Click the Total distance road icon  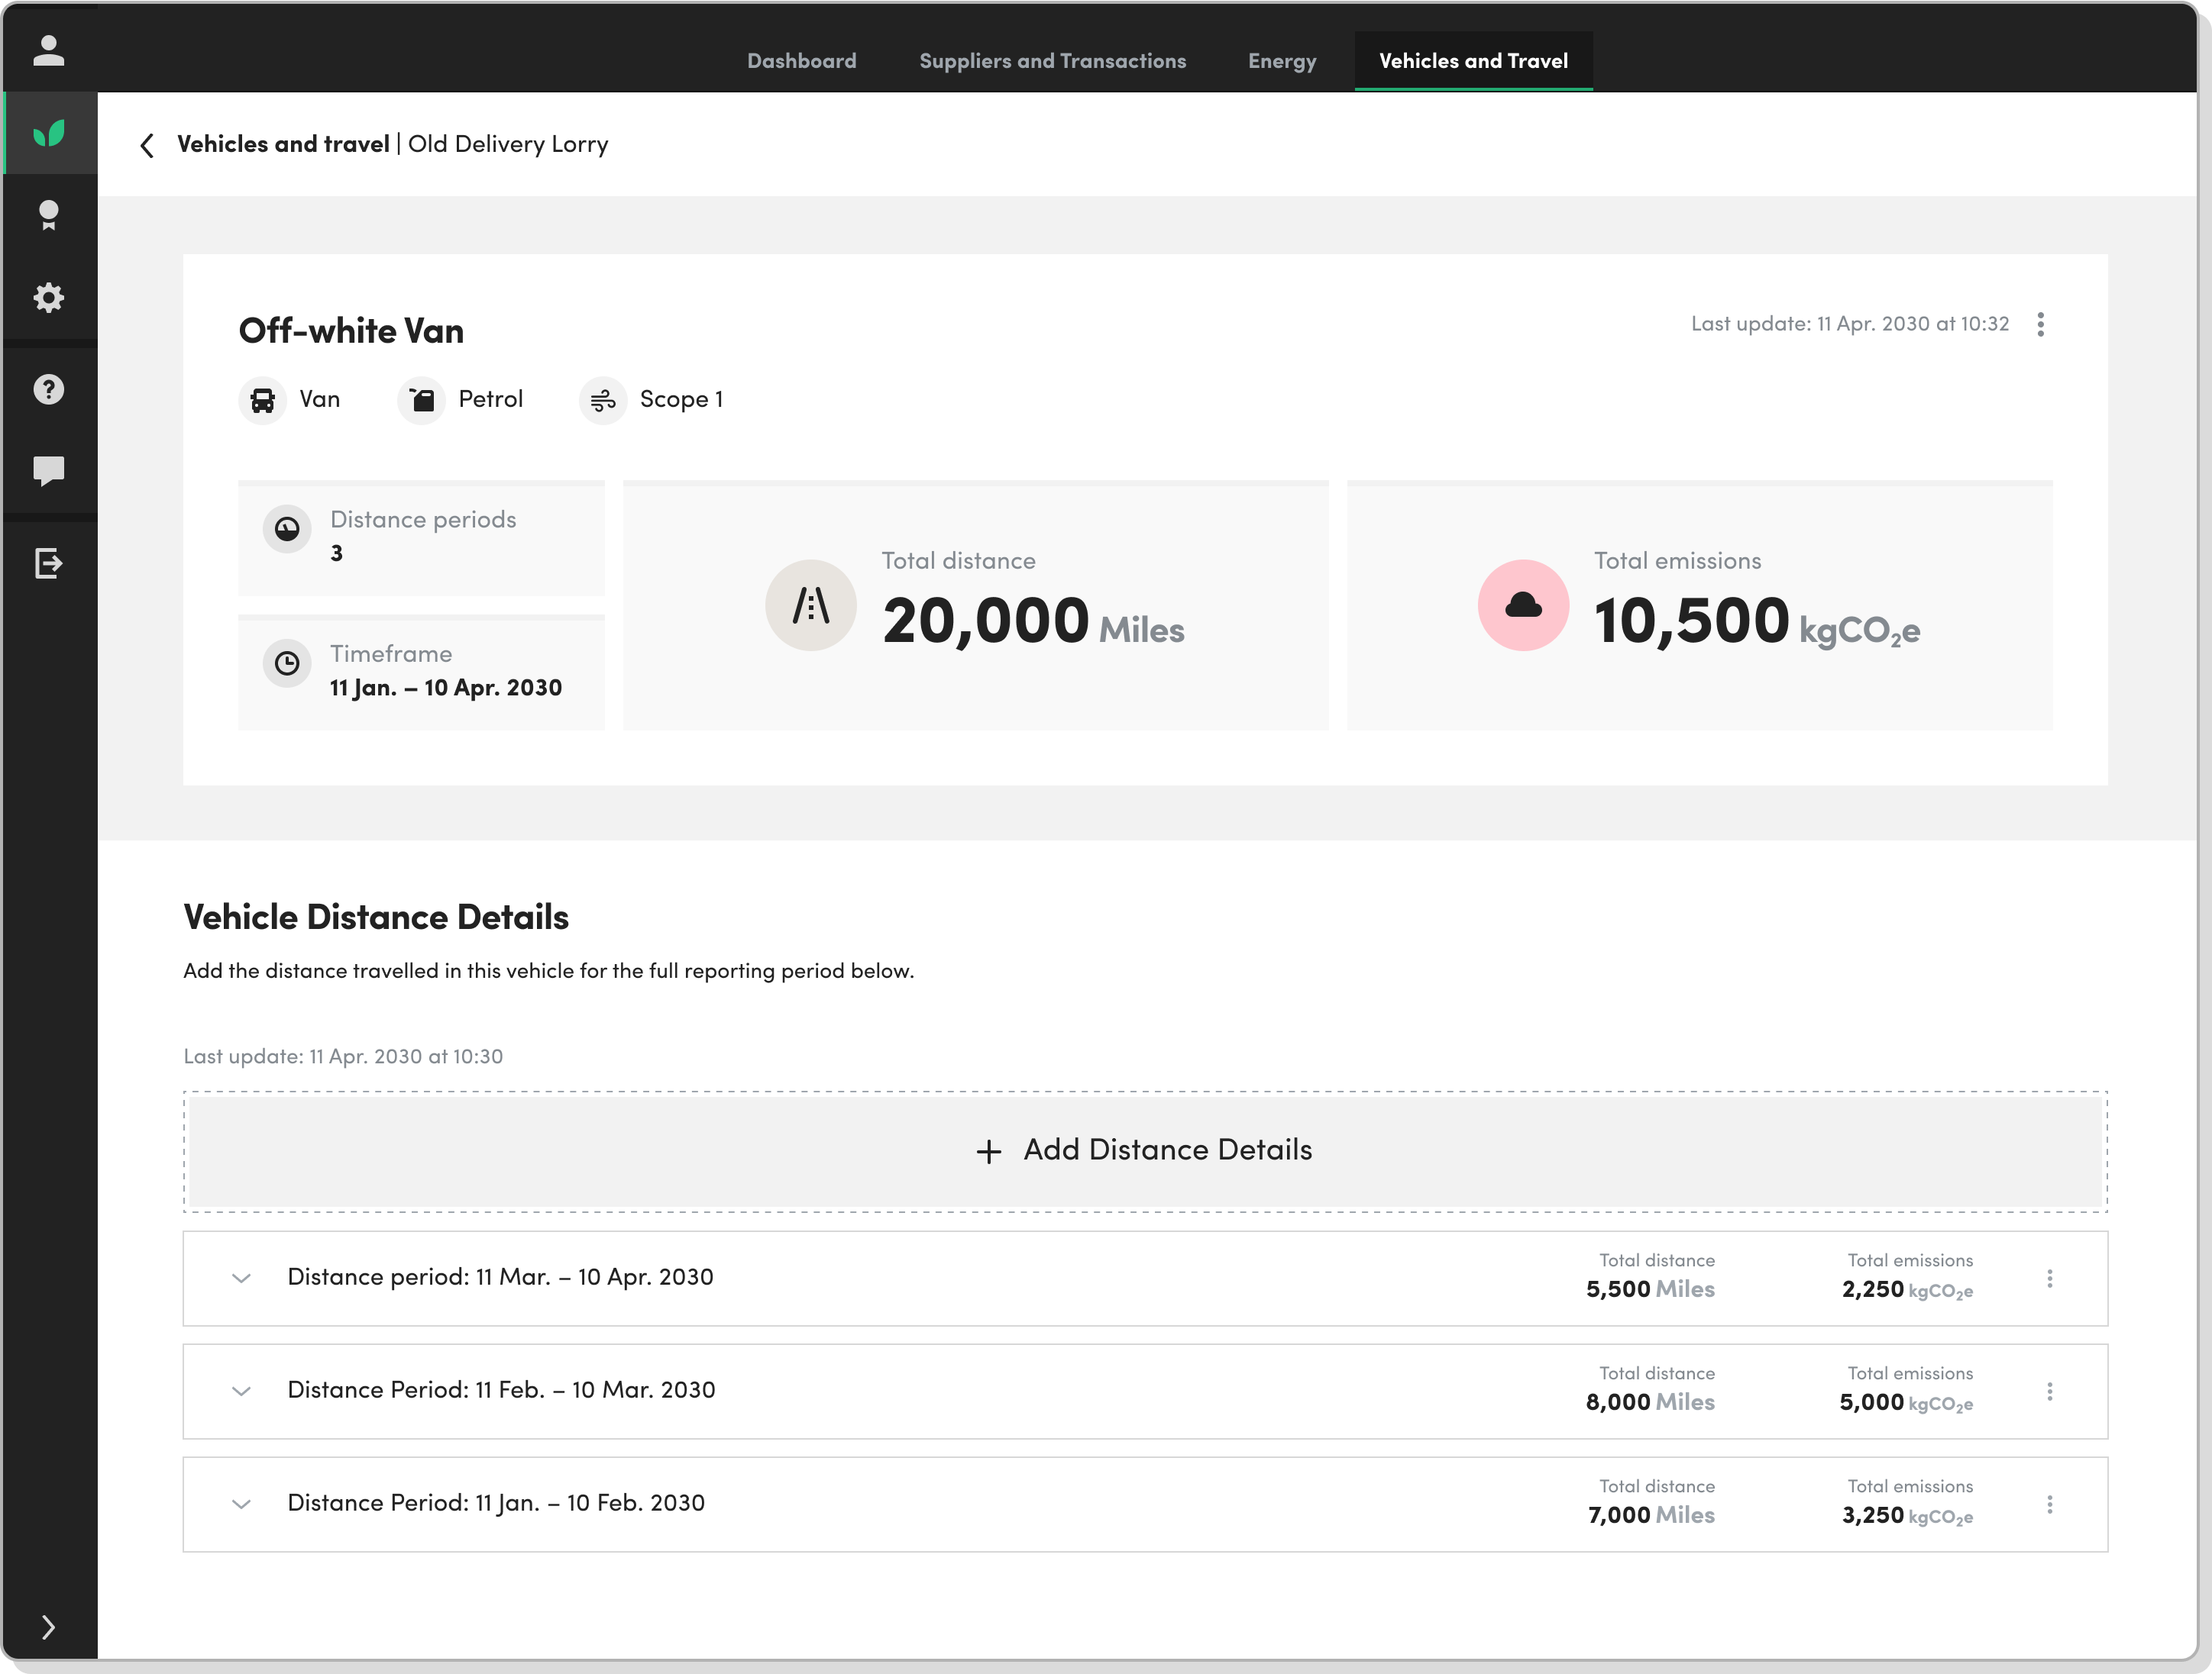(810, 605)
